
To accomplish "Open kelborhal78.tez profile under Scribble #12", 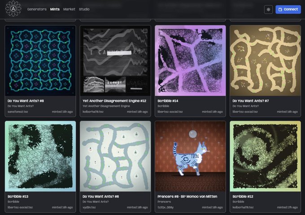I will pos(243,207).
